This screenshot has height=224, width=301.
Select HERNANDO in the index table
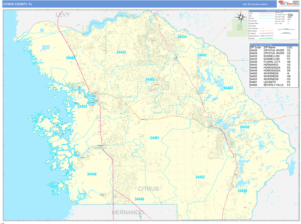pyautogui.click(x=271, y=65)
